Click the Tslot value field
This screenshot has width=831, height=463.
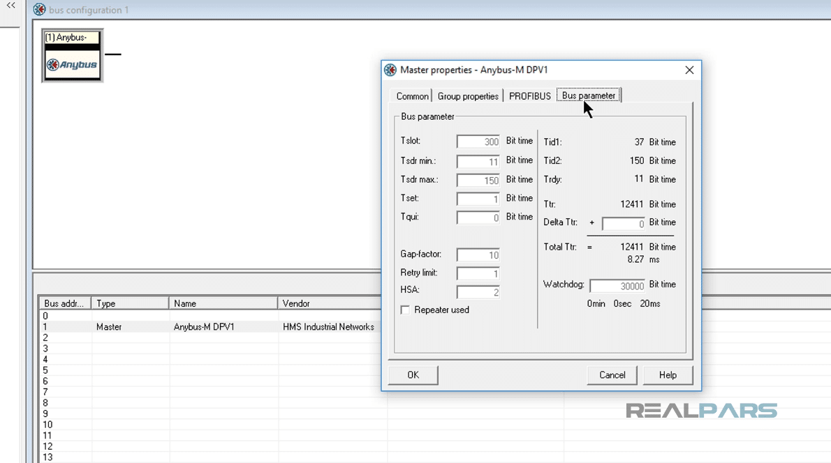[478, 142]
